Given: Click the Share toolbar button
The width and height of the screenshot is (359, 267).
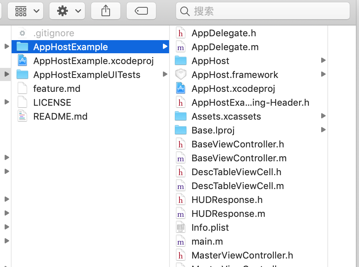Looking at the screenshot, I should 105,11.
